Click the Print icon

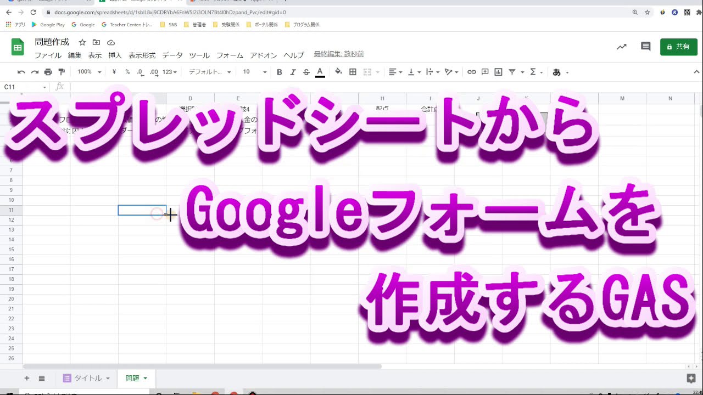(x=48, y=72)
